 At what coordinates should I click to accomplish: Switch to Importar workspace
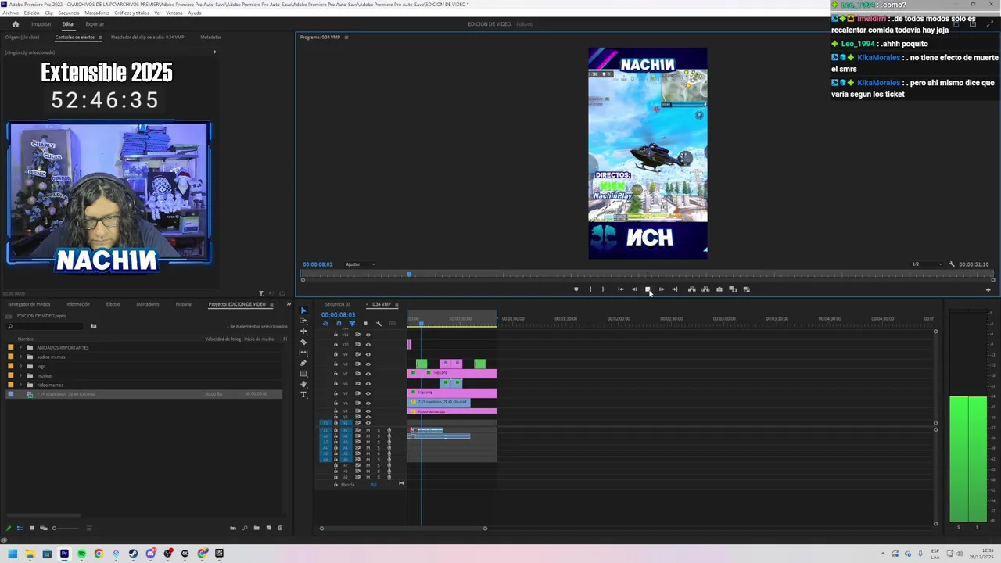pyautogui.click(x=41, y=24)
